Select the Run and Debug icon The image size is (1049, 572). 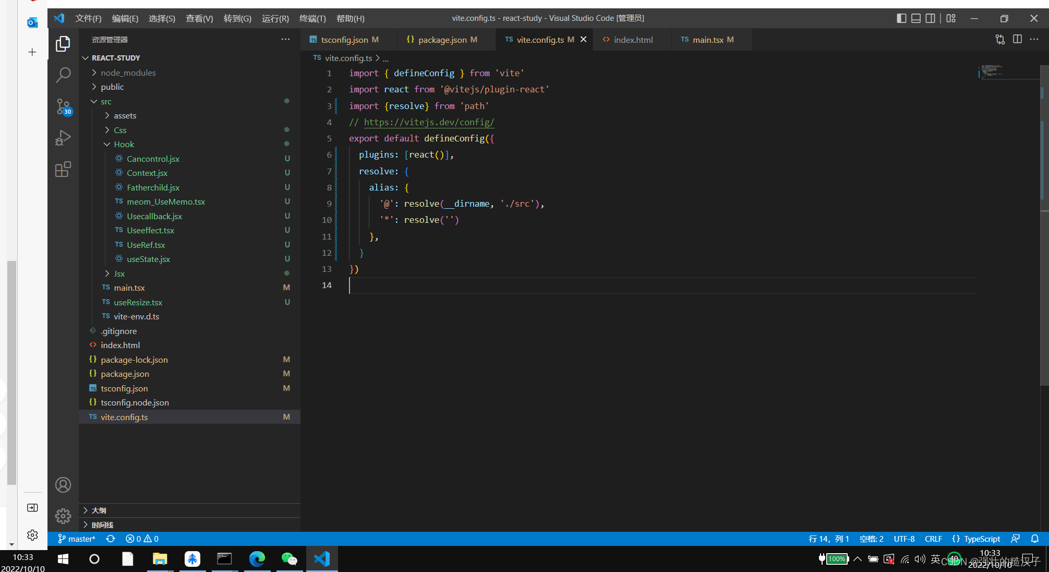(x=63, y=138)
